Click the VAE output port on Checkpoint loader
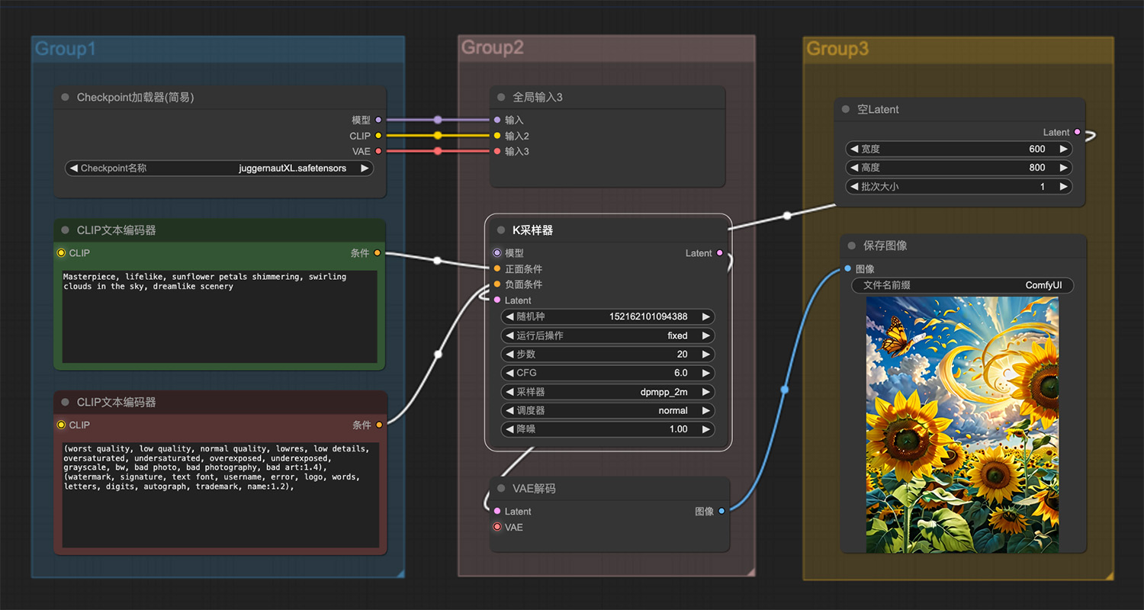The image size is (1144, 610). click(378, 151)
